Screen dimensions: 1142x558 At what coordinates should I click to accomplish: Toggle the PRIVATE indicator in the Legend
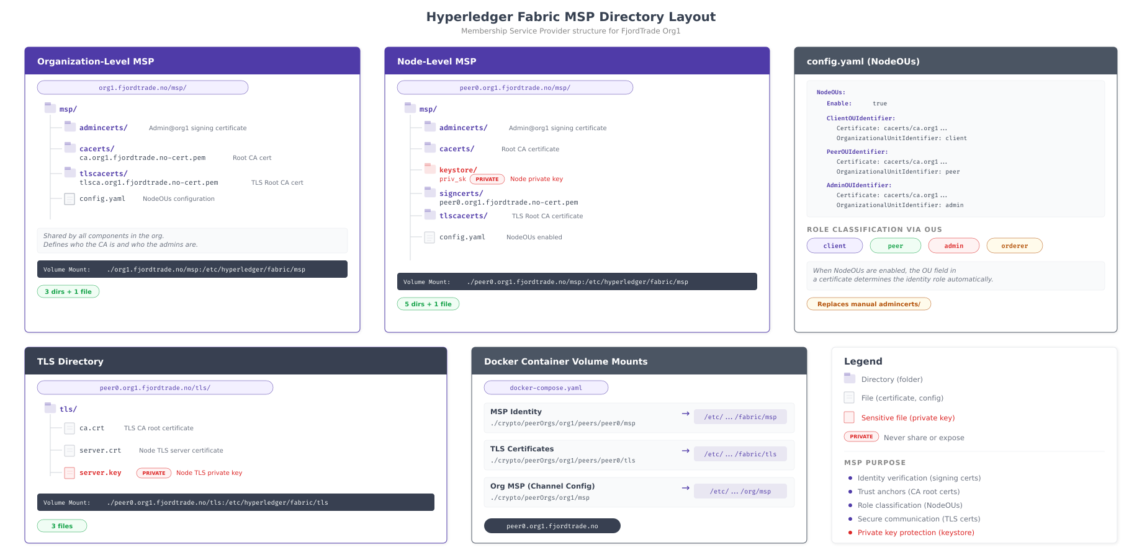[x=861, y=436]
